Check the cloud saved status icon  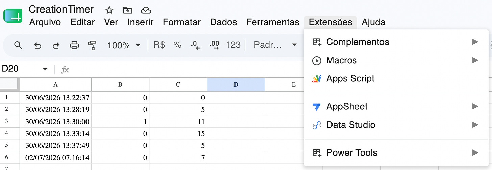tap(146, 10)
